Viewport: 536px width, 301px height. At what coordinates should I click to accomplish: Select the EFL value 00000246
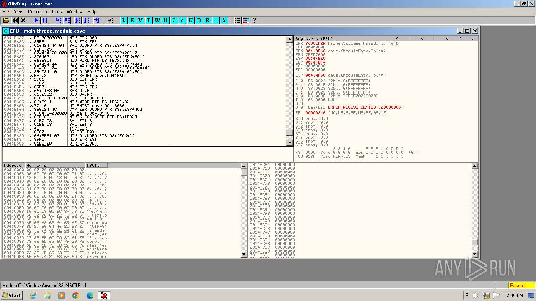pos(315,113)
